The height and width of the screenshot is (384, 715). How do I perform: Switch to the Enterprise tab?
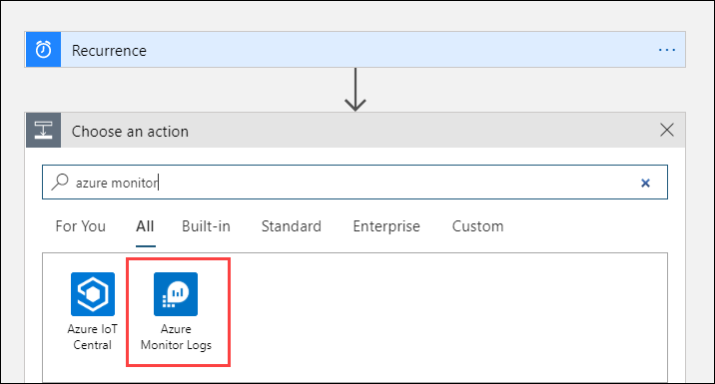(386, 226)
